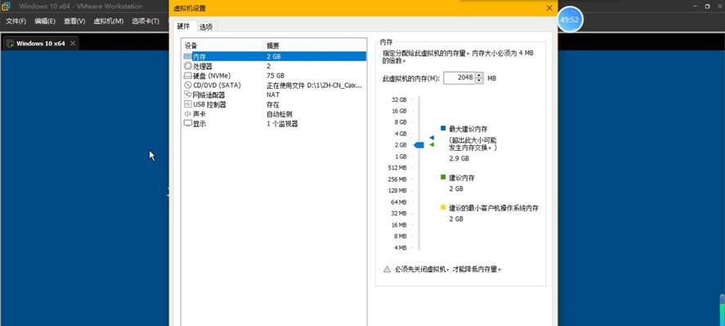Click the 设备 column header

pyautogui.click(x=191, y=46)
